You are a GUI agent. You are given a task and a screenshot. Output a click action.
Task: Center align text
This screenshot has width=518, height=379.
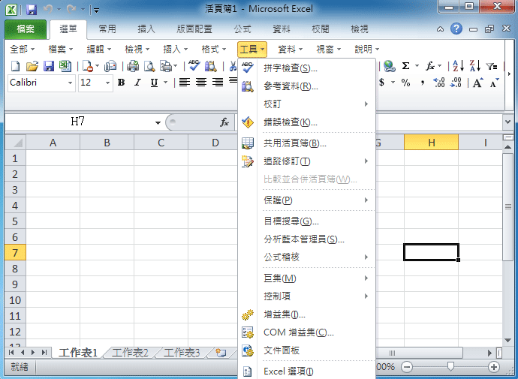[201, 82]
